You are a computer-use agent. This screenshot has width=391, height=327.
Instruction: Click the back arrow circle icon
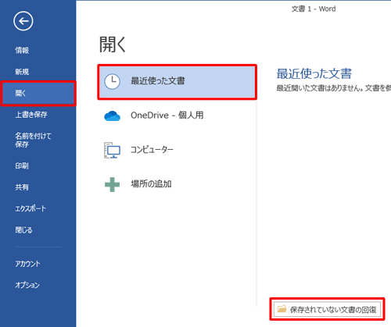[23, 21]
